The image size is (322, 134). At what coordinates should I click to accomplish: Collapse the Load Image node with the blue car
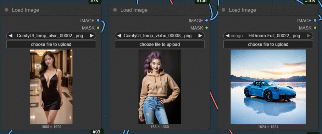(x=223, y=10)
